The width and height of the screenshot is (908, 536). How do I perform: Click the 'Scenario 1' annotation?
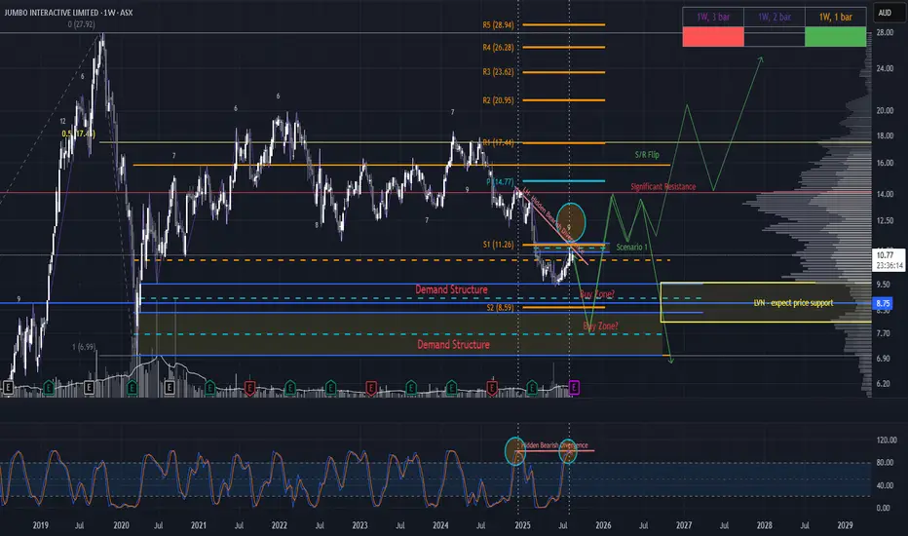[x=631, y=247]
